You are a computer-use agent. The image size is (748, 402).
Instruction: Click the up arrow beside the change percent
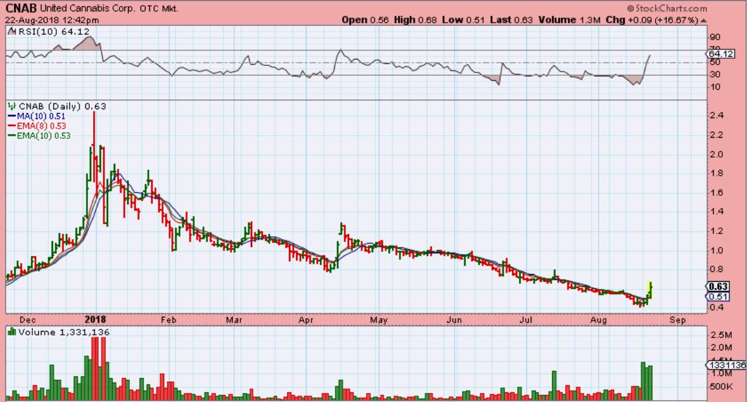point(703,21)
